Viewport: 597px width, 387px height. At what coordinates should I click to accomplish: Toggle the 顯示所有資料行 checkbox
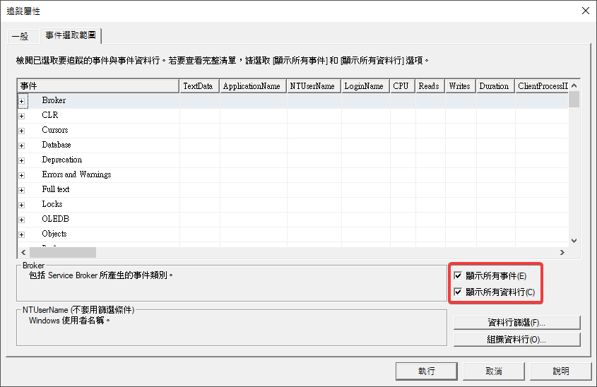pos(459,292)
